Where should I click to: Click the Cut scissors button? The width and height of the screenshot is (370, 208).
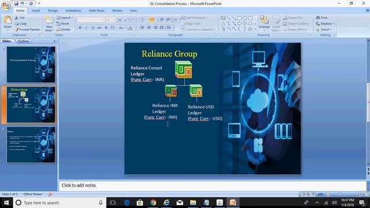20,18
